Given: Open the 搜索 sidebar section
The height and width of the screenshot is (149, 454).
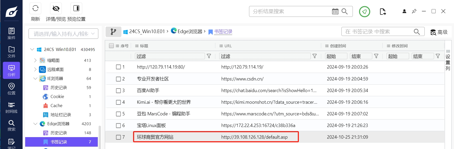Looking at the screenshot, I should pos(11,125).
